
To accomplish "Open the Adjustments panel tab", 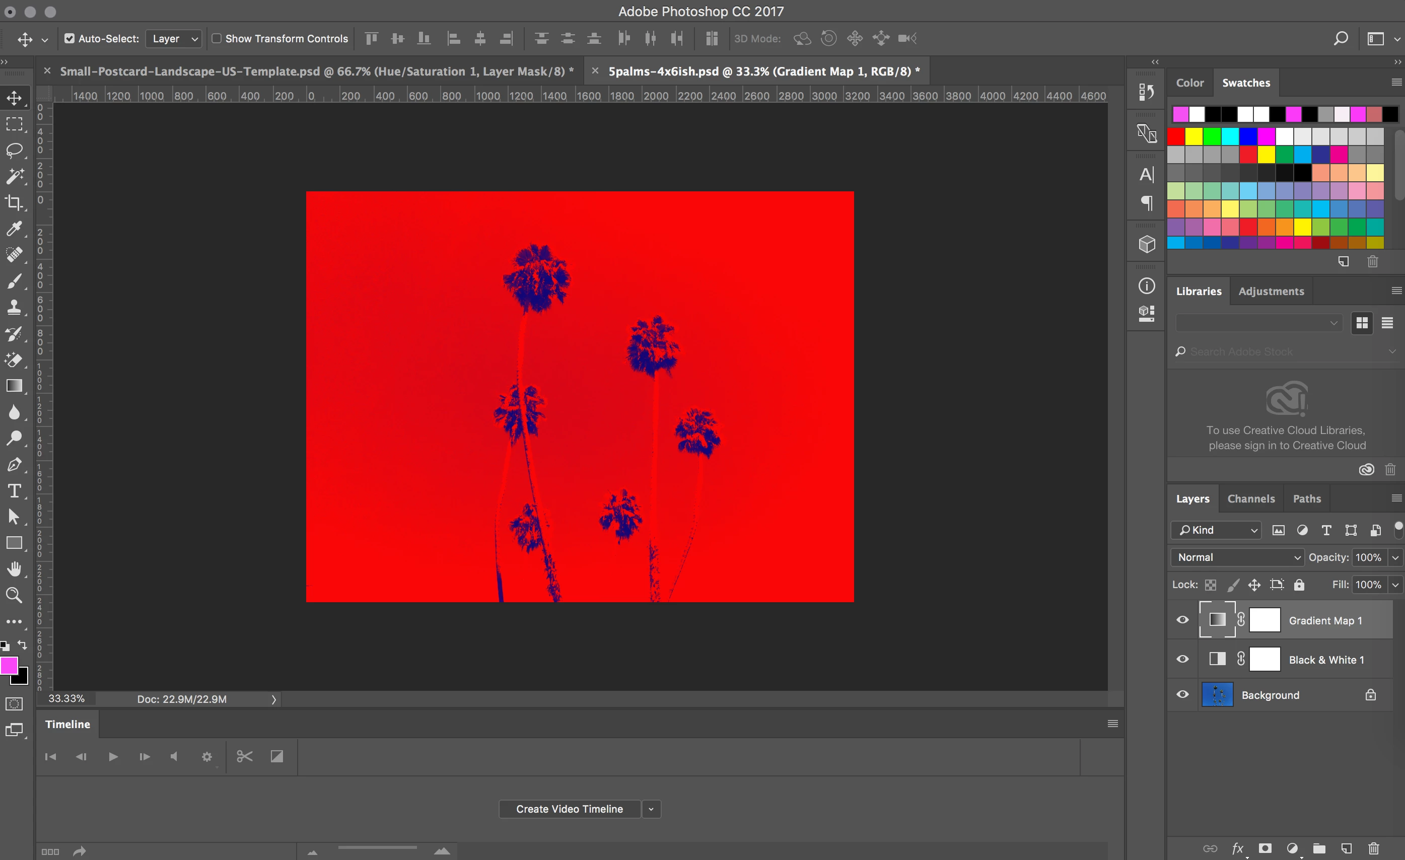I will point(1271,292).
